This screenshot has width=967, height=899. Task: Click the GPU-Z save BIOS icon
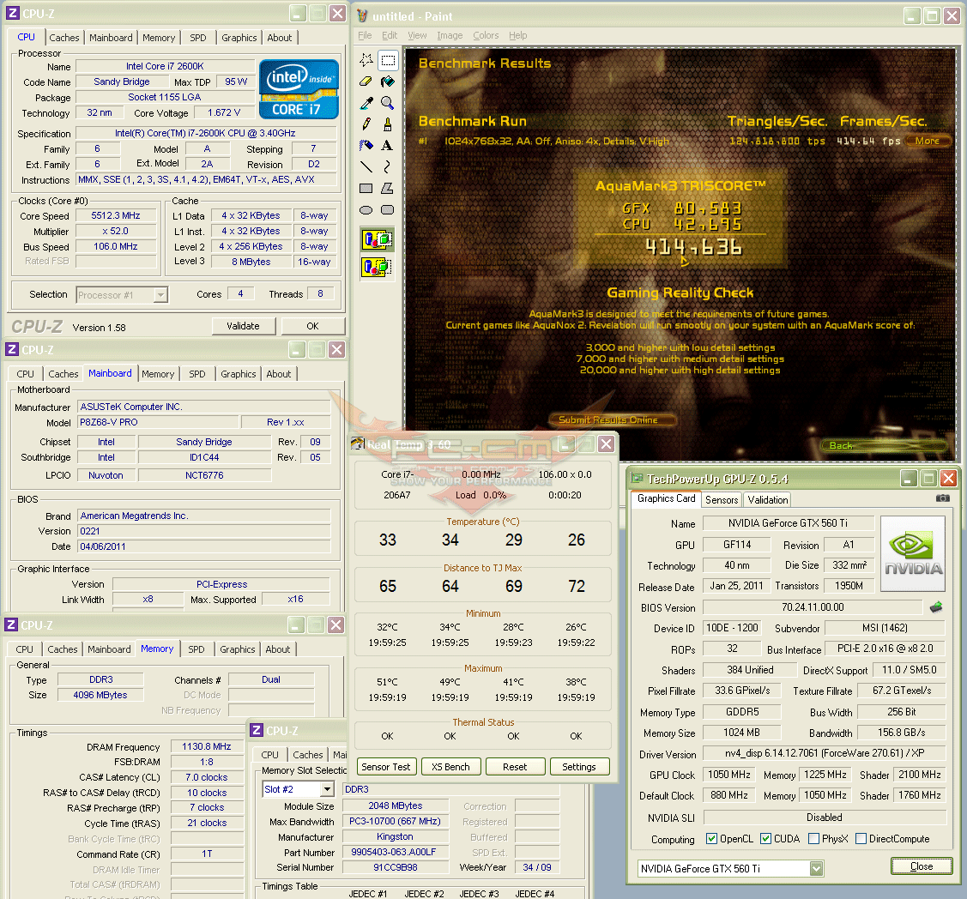(x=936, y=607)
